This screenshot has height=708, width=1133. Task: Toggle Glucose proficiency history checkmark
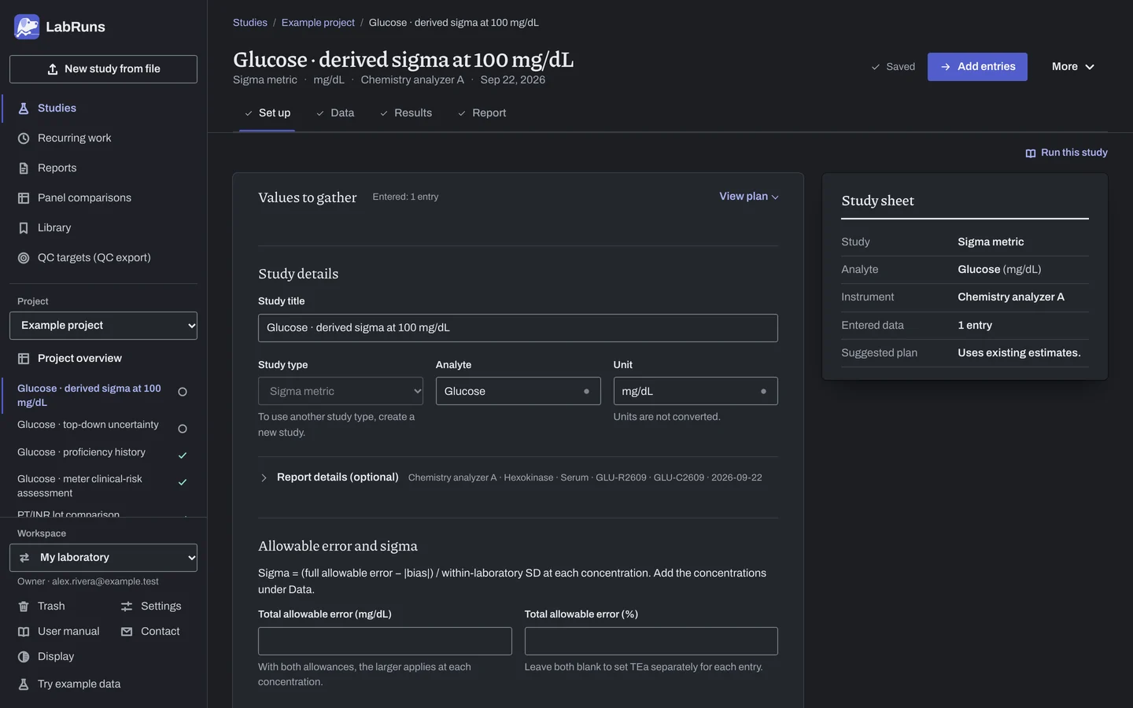pyautogui.click(x=183, y=455)
